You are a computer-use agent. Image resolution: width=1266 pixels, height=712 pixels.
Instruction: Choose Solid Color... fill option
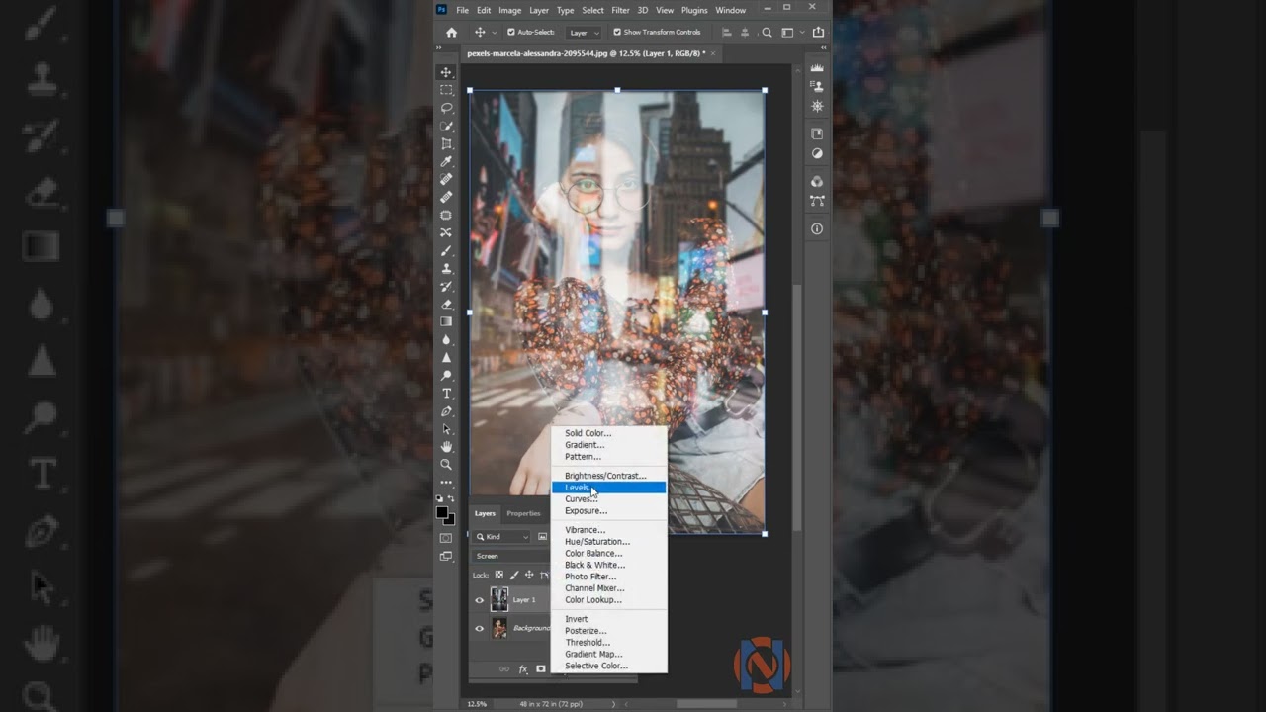pyautogui.click(x=608, y=433)
